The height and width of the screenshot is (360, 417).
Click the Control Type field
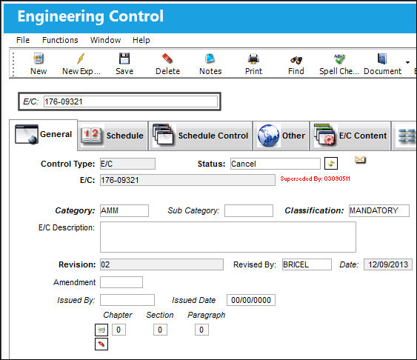pyautogui.click(x=127, y=164)
